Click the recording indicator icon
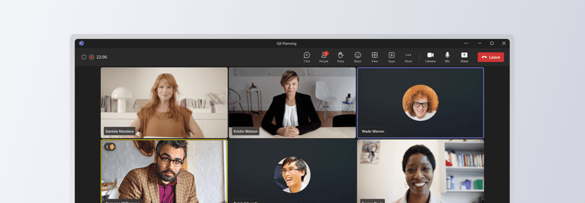 pyautogui.click(x=91, y=57)
